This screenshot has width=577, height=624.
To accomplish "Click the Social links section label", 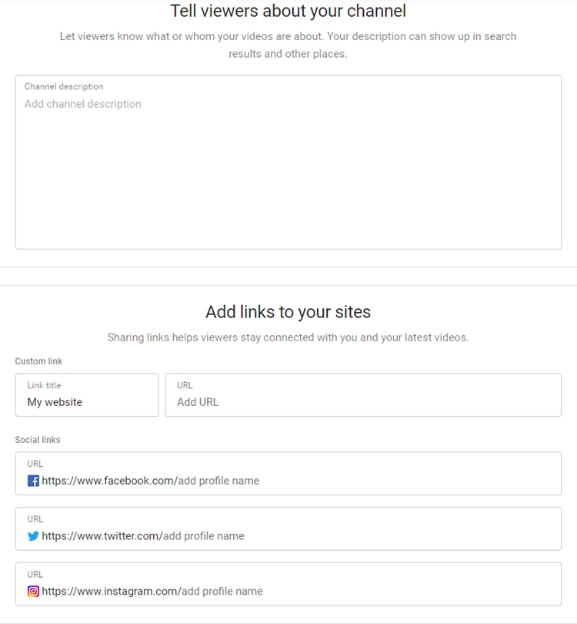I will coord(38,440).
